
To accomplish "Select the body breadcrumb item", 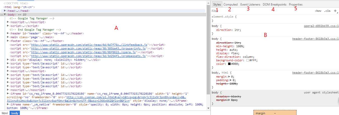I will click(x=15, y=113).
